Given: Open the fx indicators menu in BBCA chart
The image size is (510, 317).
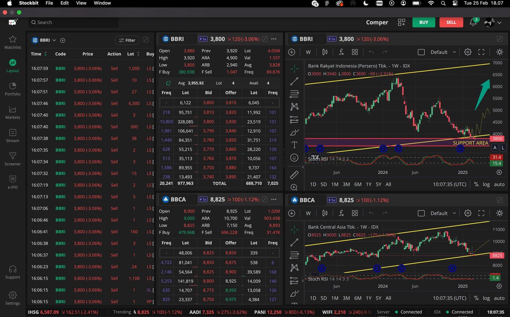Looking at the screenshot, I should point(341,213).
